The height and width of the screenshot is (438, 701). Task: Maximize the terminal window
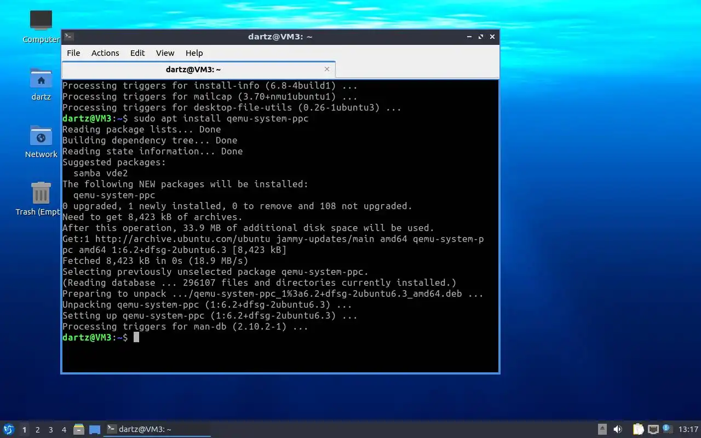(481, 37)
